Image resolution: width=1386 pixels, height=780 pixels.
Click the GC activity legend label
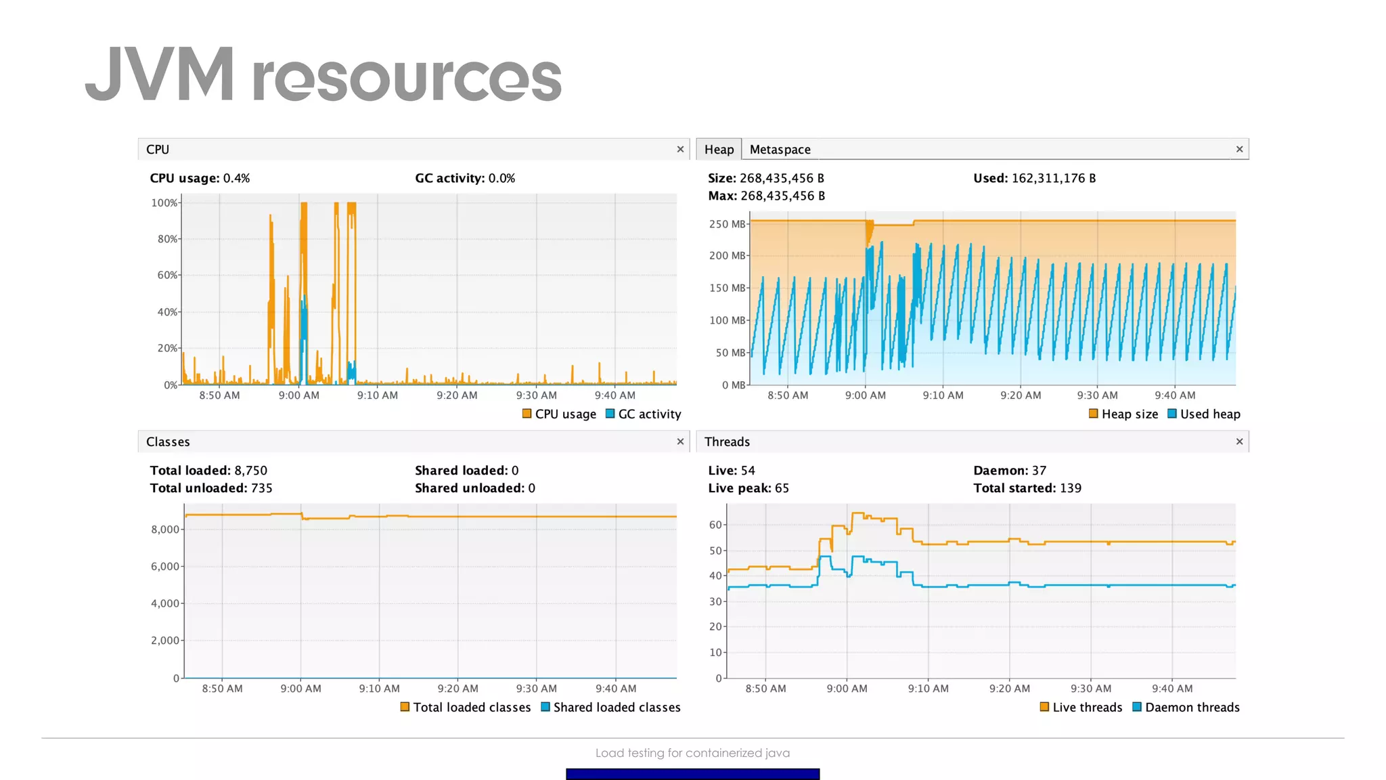coord(650,414)
